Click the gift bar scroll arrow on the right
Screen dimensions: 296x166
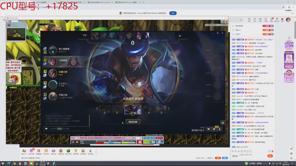(x=96, y=151)
